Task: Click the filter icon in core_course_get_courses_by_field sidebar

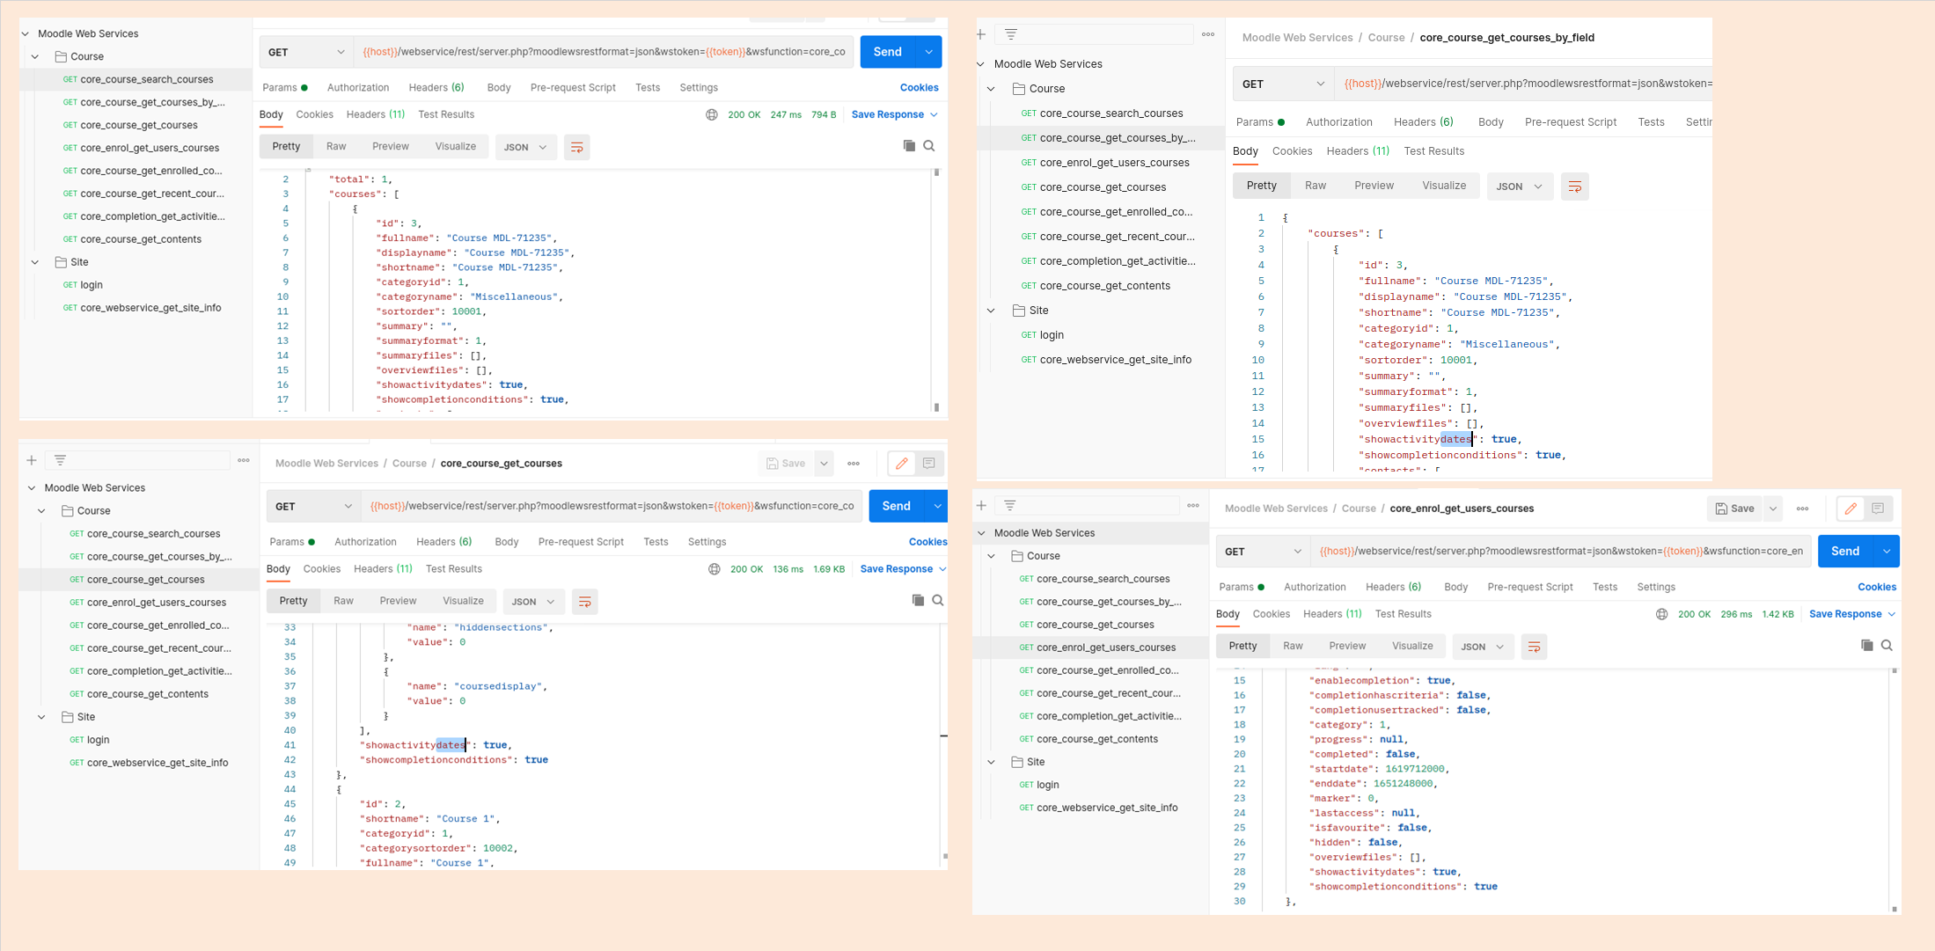Action: 1011,34
